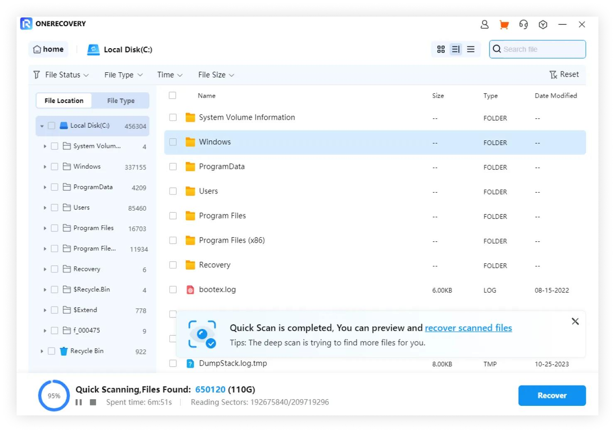Click the Recover button
Viewport: 615px width, 432px height.
tap(552, 395)
